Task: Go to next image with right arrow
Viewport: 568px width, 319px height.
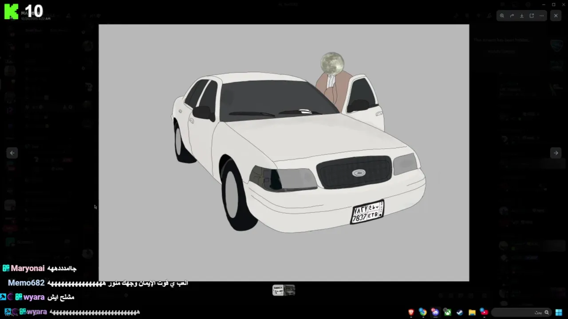Action: pos(556,153)
